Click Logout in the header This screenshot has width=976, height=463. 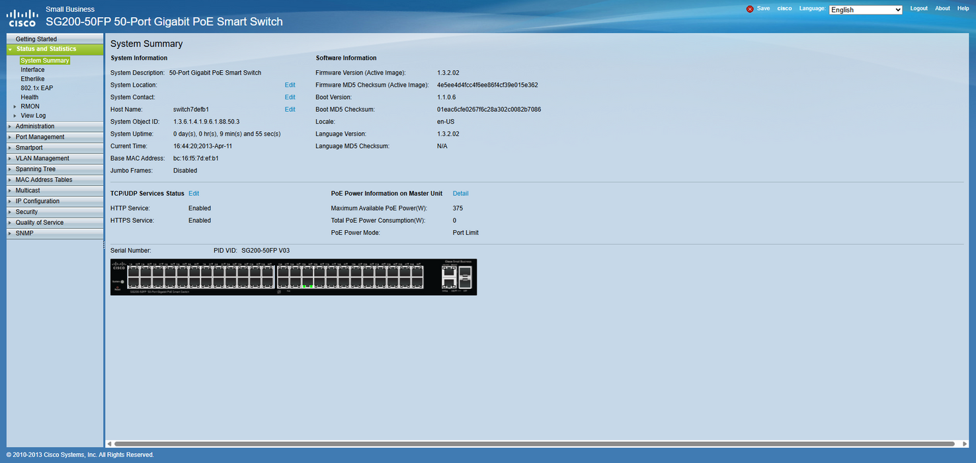[x=919, y=9]
